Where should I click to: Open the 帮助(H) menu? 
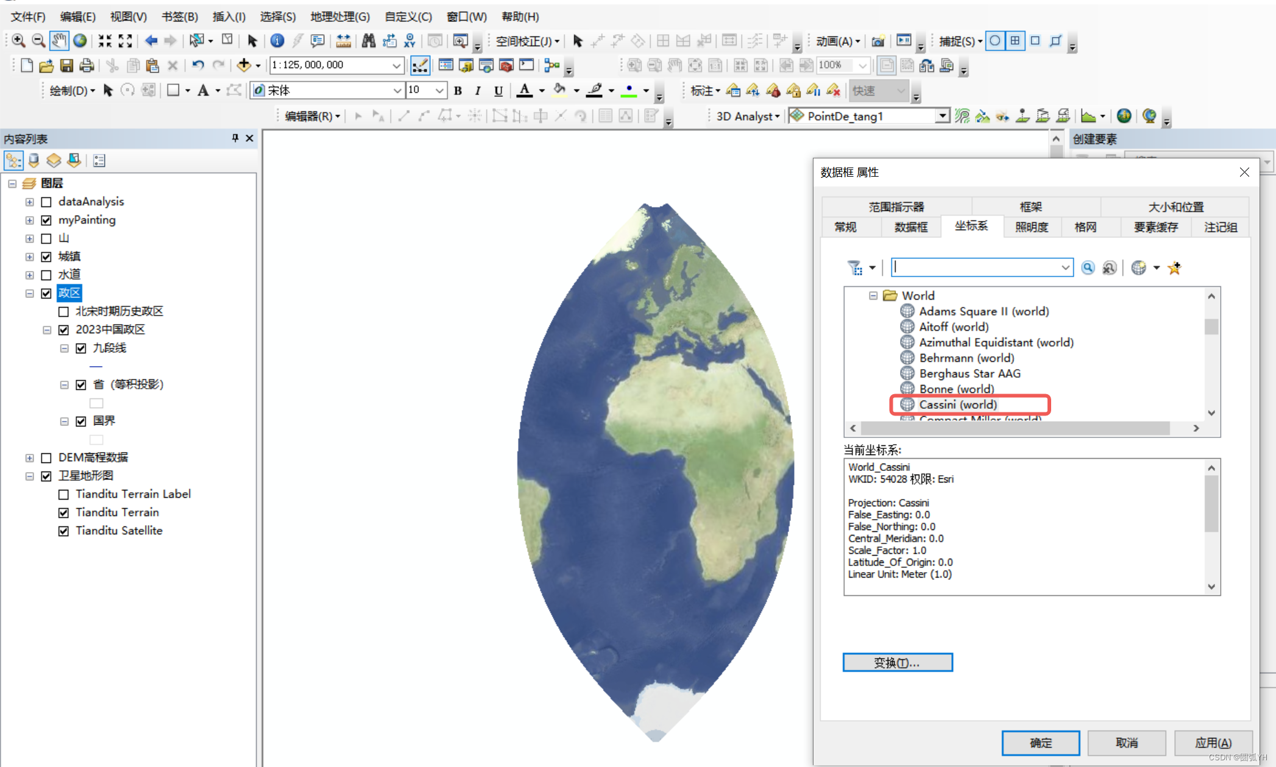click(x=520, y=16)
